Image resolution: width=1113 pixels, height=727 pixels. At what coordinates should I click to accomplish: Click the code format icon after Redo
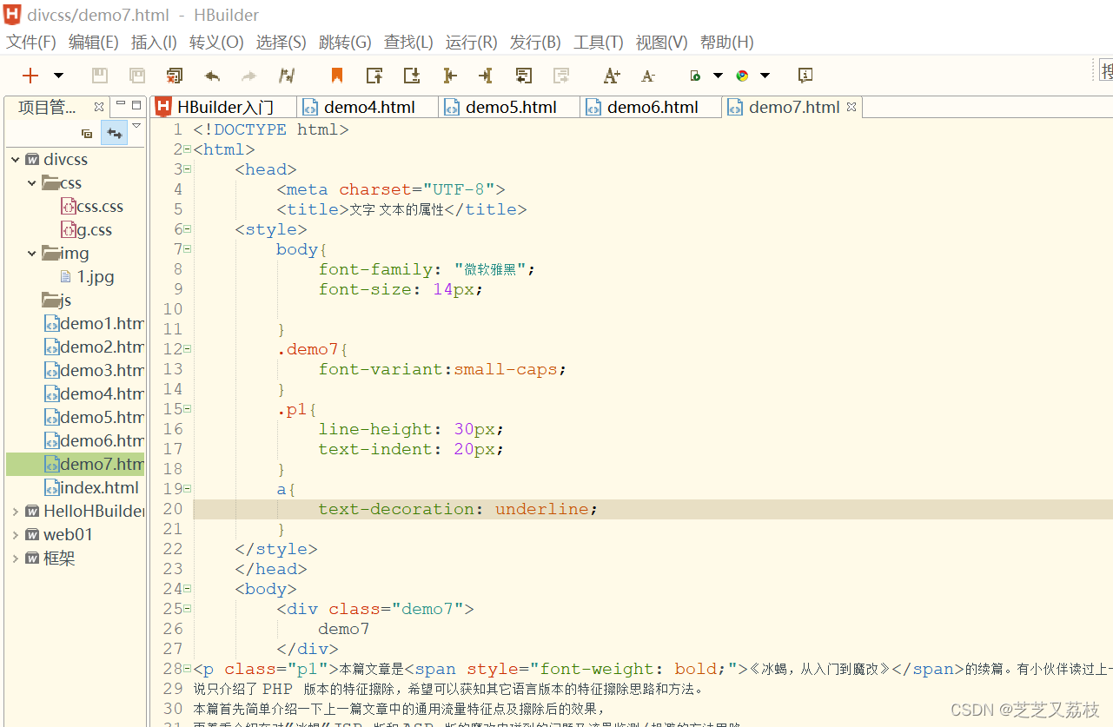(287, 76)
